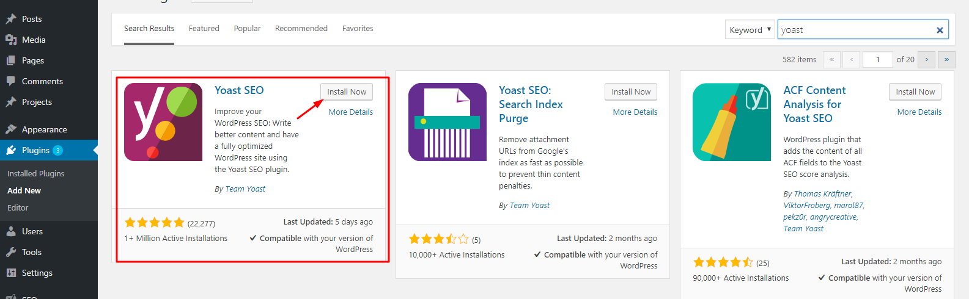Click the Projects pin icon in sidebar
This screenshot has height=299, width=969.
click(x=11, y=102)
